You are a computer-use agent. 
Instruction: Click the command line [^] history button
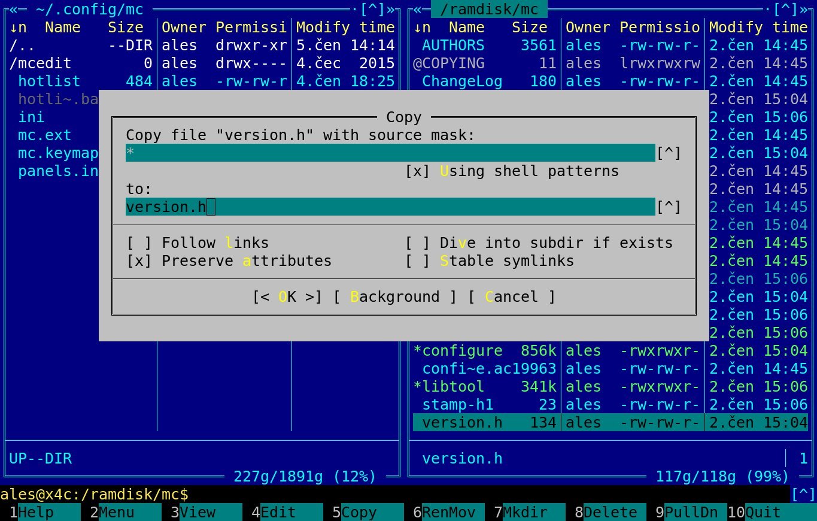click(x=803, y=495)
